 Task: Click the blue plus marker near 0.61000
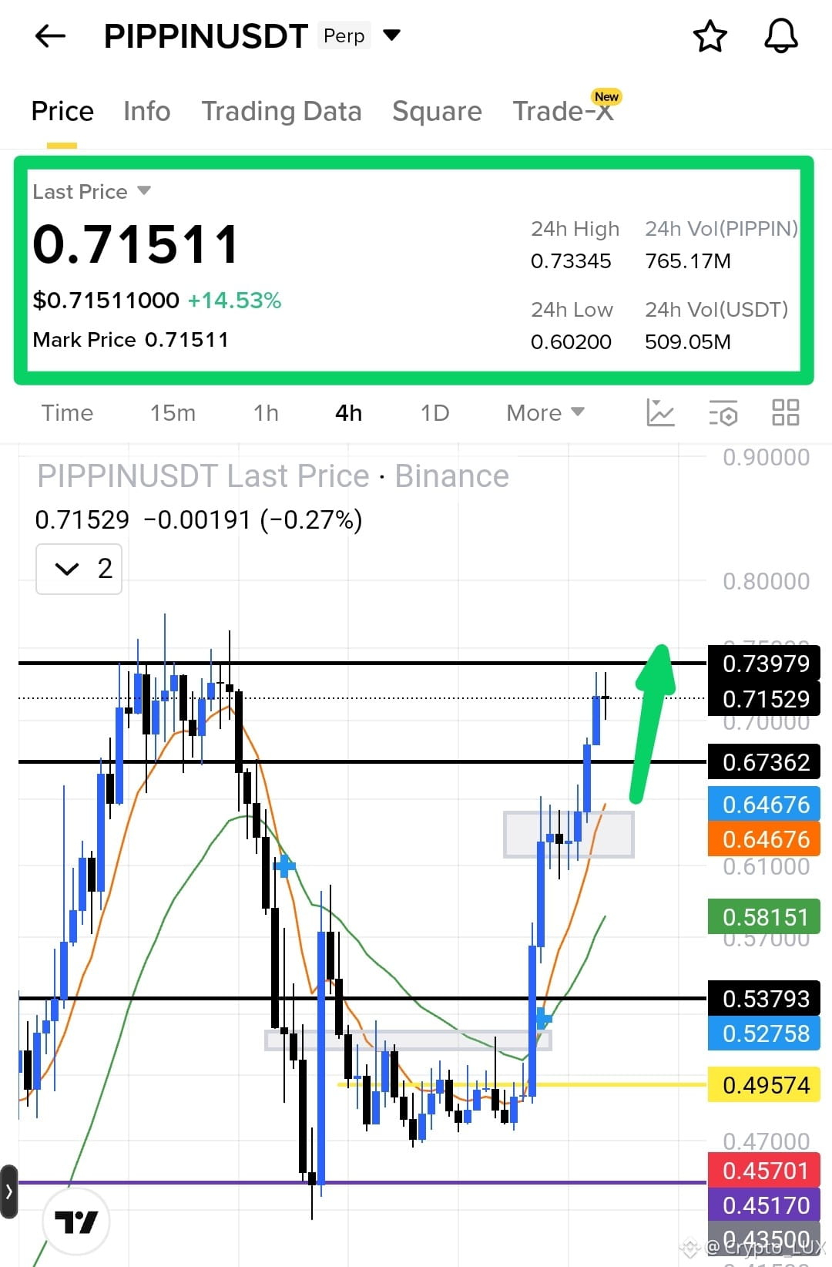click(284, 866)
